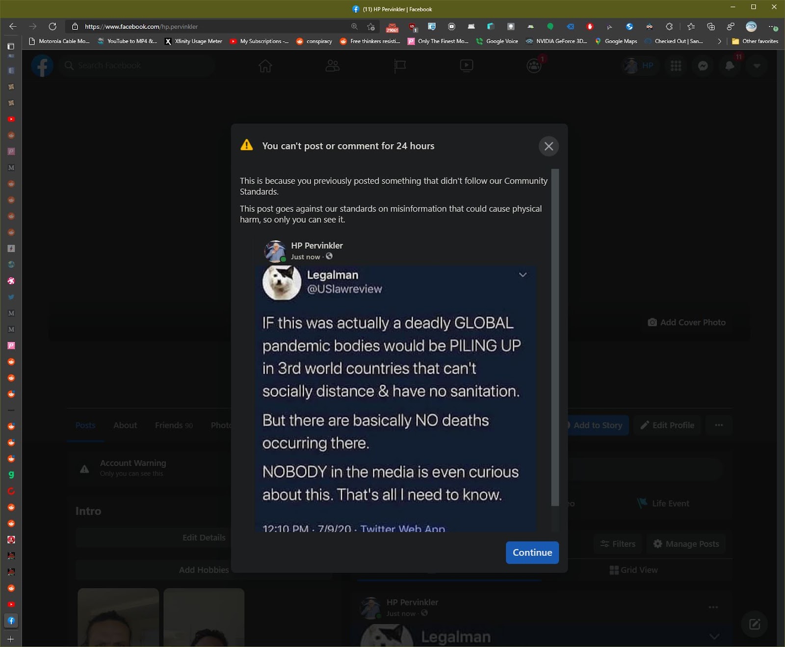The height and width of the screenshot is (647, 785).
Task: Open Google Voice bookmark
Action: tap(497, 41)
